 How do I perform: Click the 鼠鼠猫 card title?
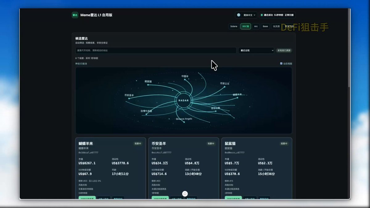(230, 144)
